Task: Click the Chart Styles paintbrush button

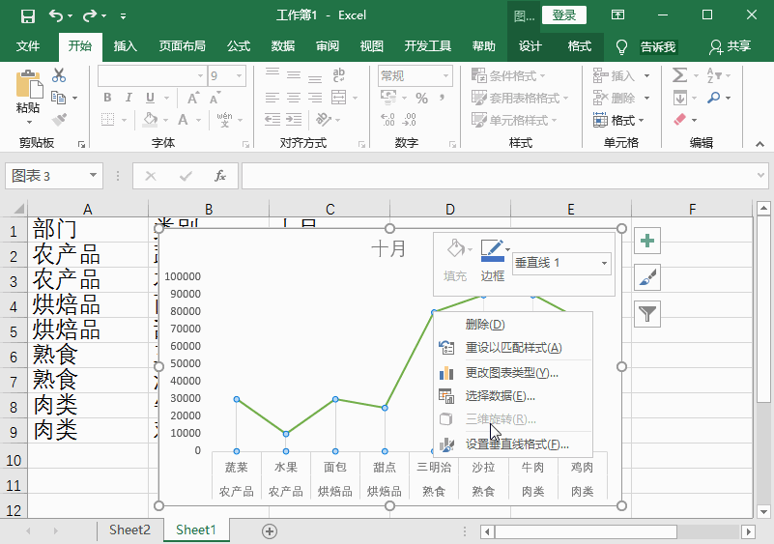Action: coord(647,277)
